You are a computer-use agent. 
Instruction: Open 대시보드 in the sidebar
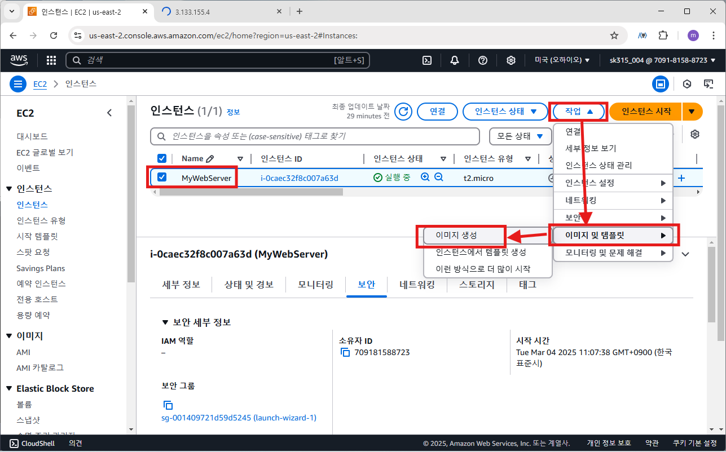click(x=32, y=136)
